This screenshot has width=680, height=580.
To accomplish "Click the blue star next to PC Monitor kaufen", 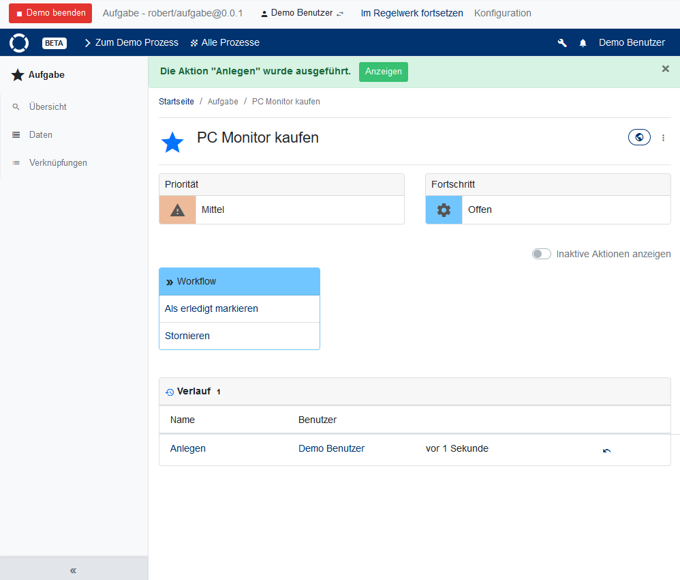I will tap(172, 142).
